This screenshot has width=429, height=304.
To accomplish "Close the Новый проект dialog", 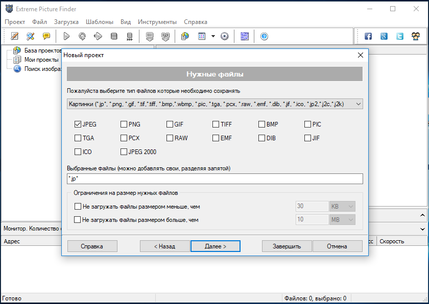I will click(x=361, y=55).
